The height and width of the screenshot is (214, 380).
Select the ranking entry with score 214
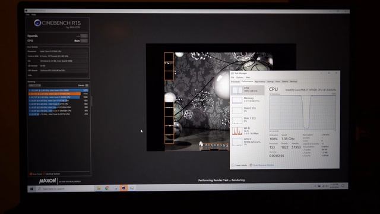(58, 114)
